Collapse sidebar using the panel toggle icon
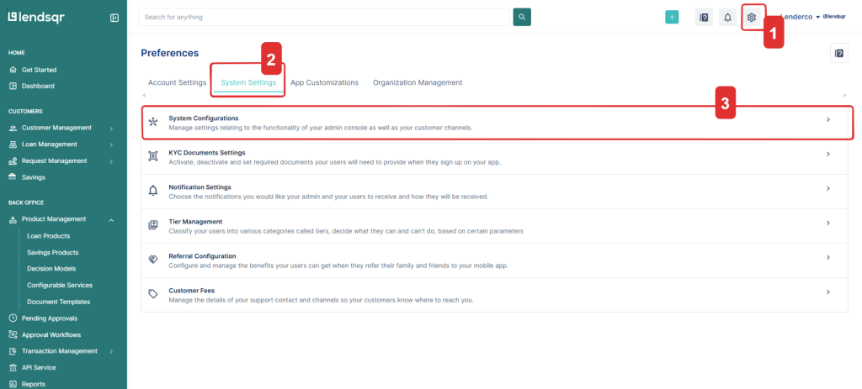The image size is (862, 389). (x=114, y=18)
